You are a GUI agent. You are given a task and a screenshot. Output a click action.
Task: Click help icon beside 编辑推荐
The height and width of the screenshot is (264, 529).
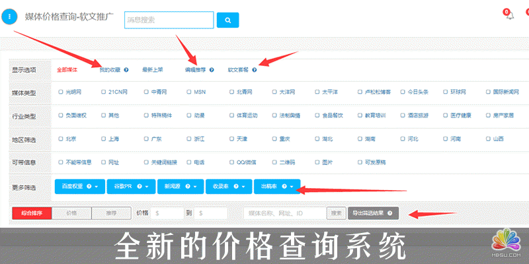point(211,69)
